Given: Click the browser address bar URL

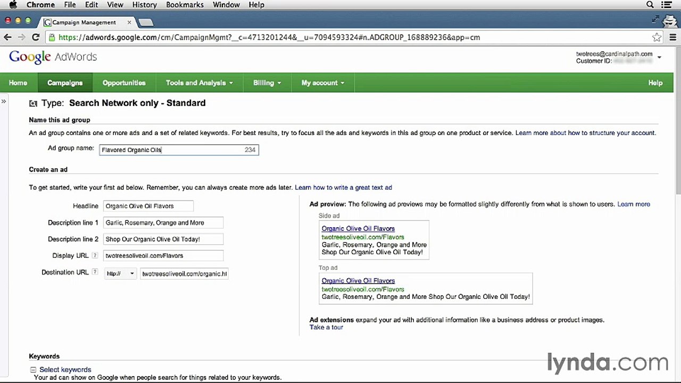Looking at the screenshot, I should point(269,37).
